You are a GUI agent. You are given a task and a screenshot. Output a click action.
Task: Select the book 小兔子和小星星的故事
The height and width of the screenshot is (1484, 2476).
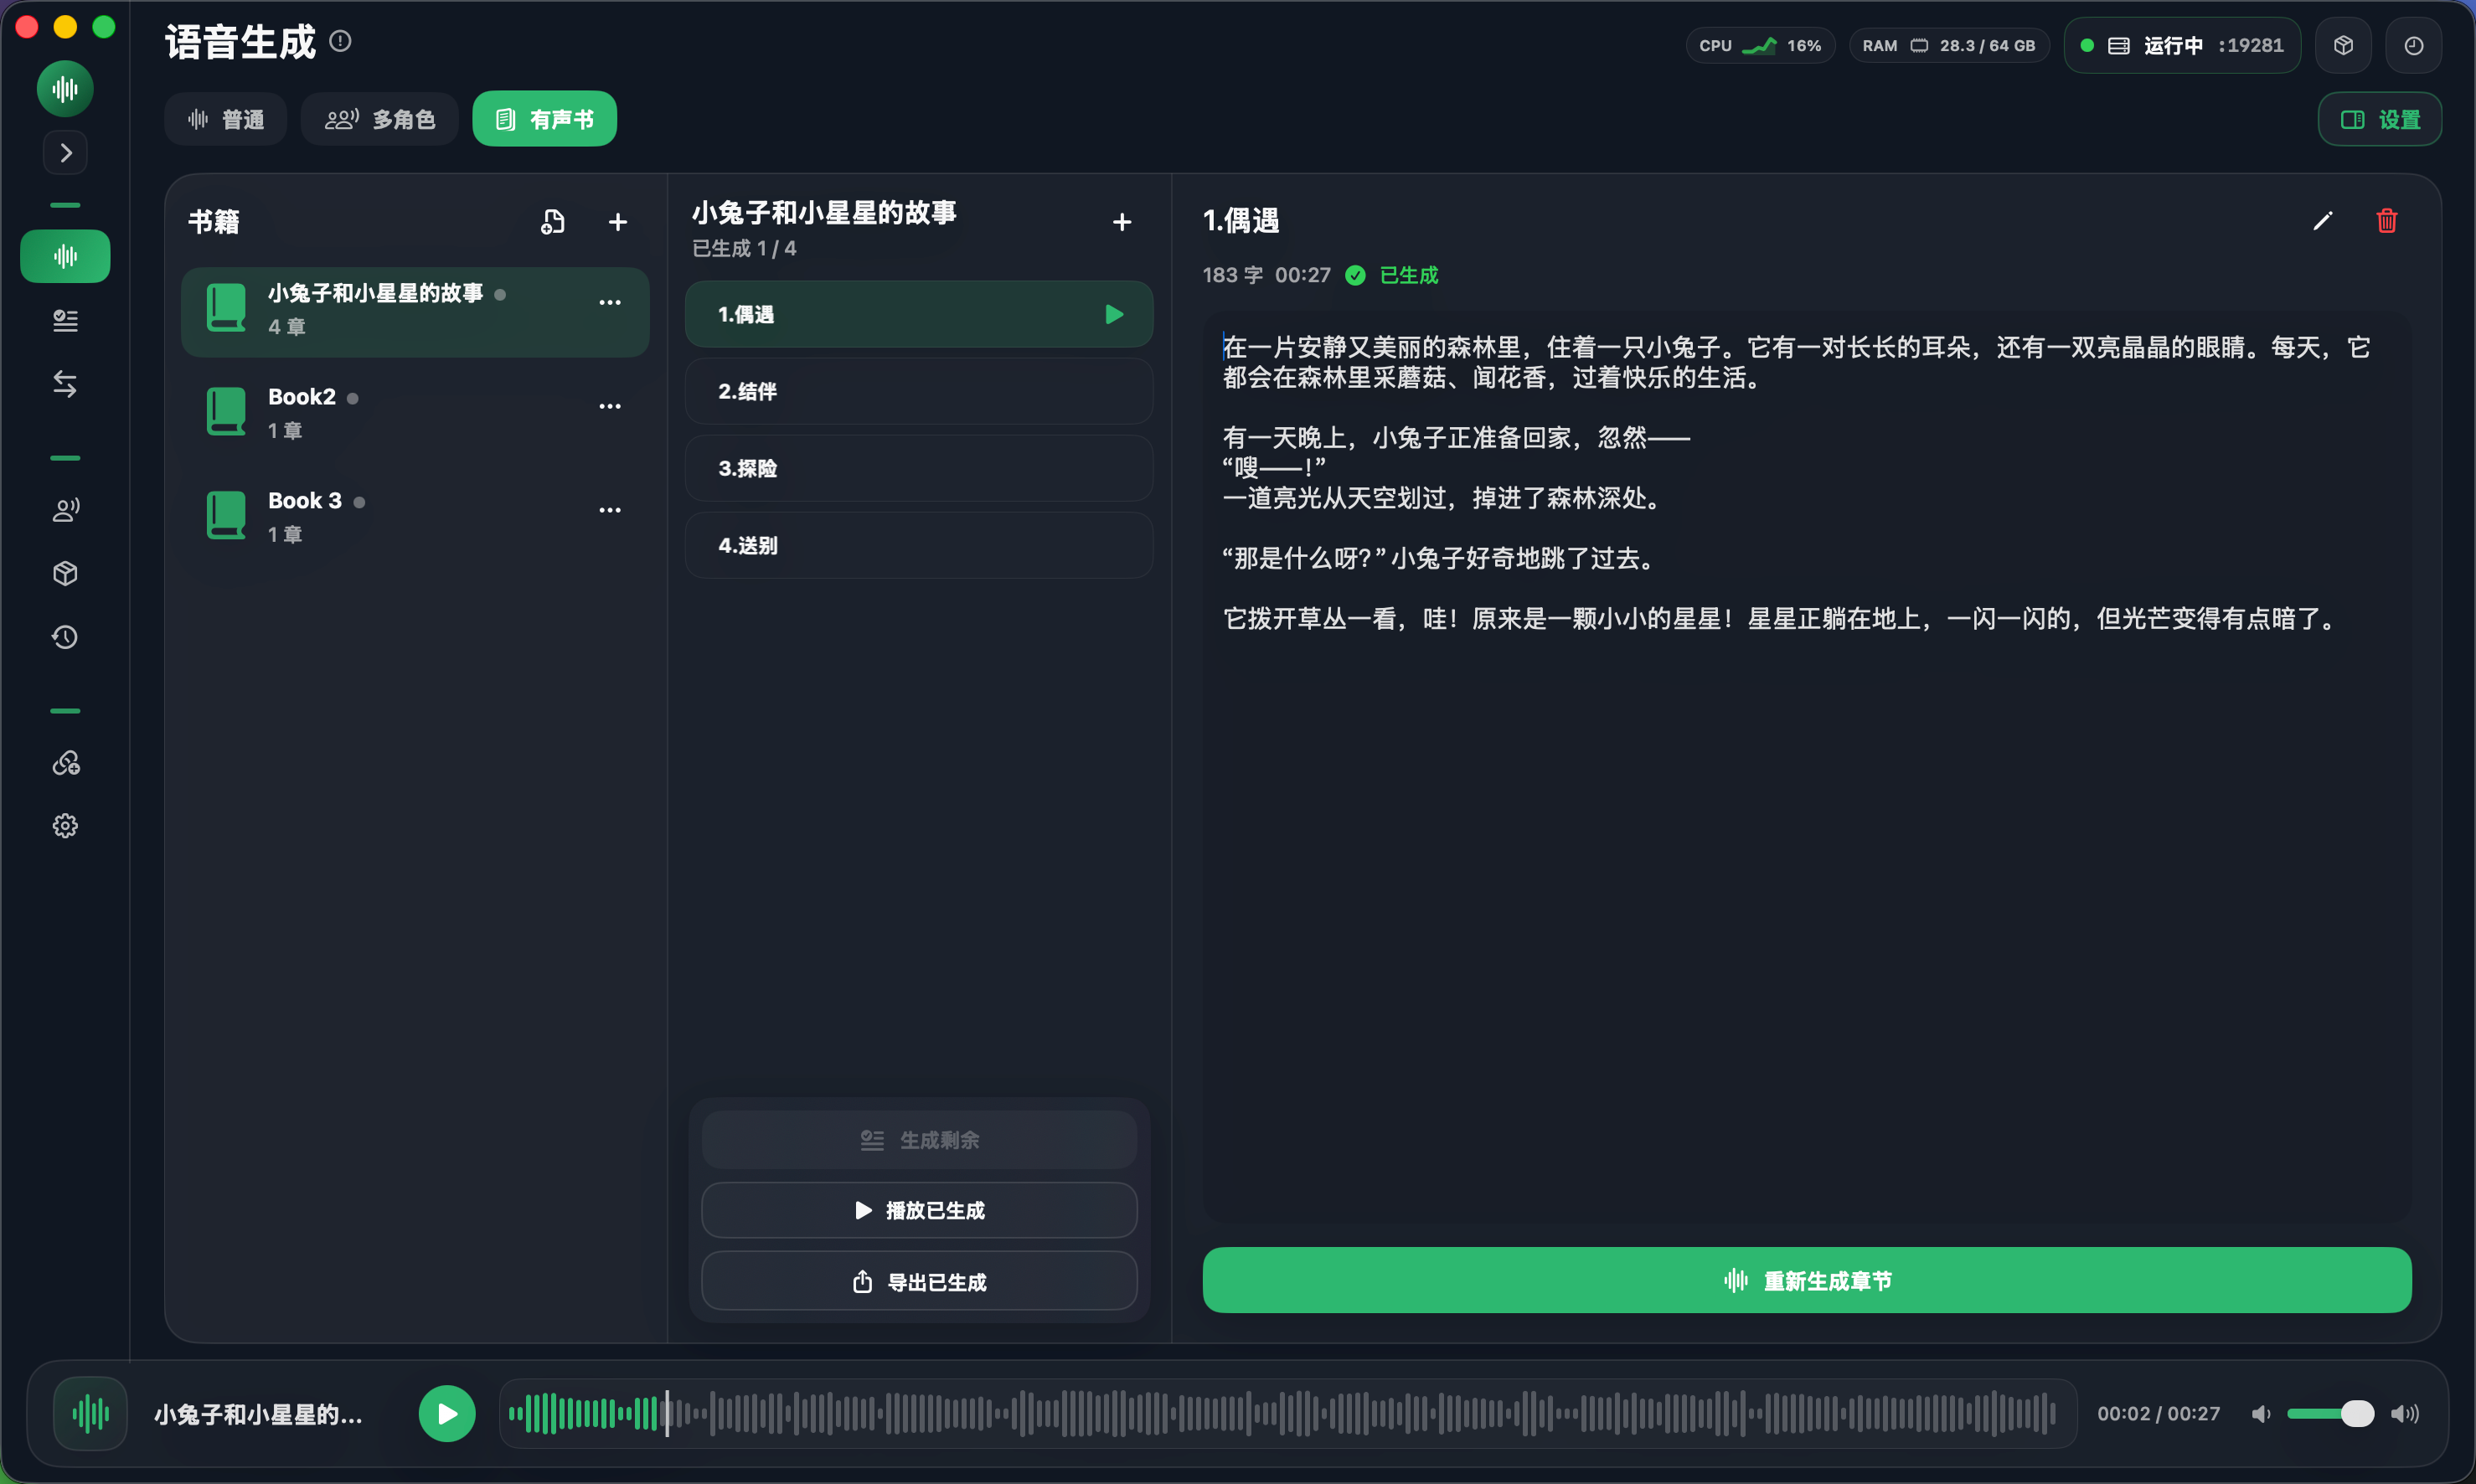415,311
